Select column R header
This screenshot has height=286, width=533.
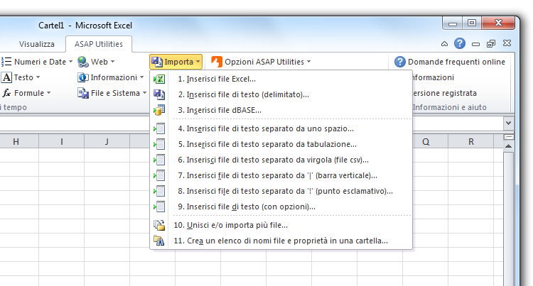click(x=470, y=141)
